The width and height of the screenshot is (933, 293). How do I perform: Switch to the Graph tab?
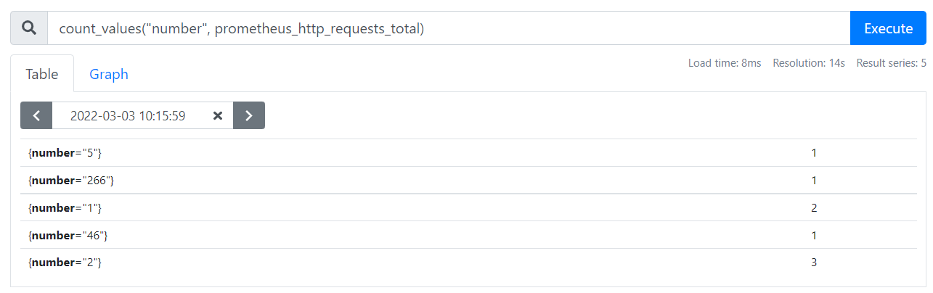pyautogui.click(x=109, y=74)
